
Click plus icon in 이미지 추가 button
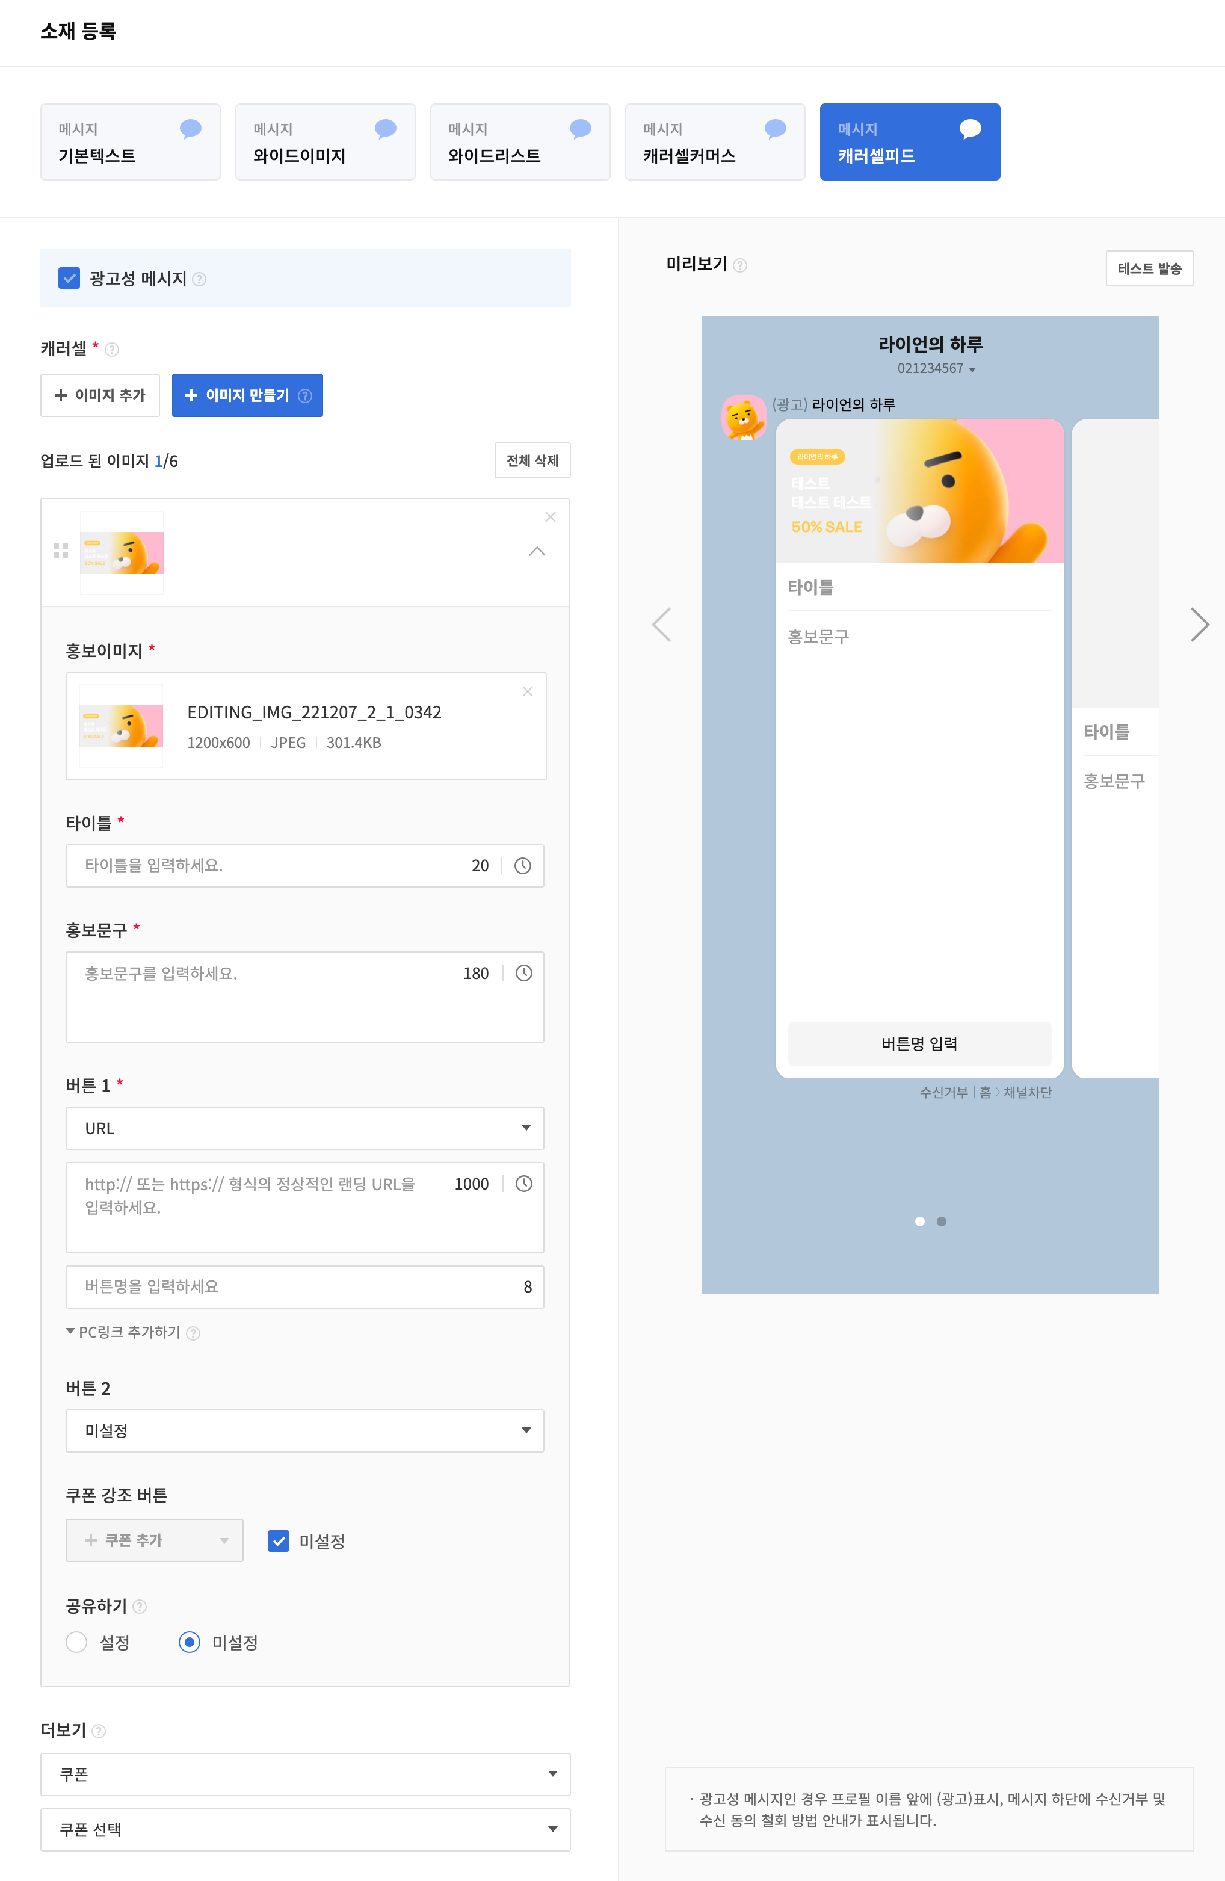[x=60, y=395]
